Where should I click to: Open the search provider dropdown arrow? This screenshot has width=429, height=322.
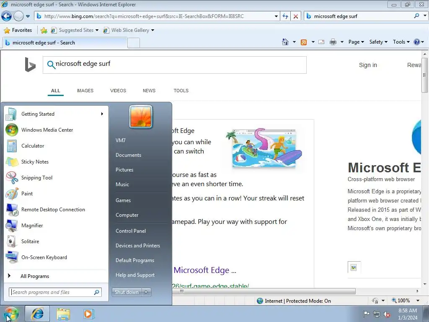click(x=425, y=16)
